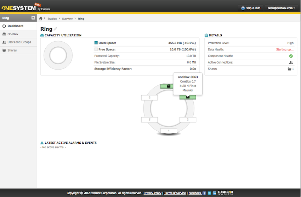Click the Users and Groups people icon
Screen dimensions: 301x197
click(4, 42)
